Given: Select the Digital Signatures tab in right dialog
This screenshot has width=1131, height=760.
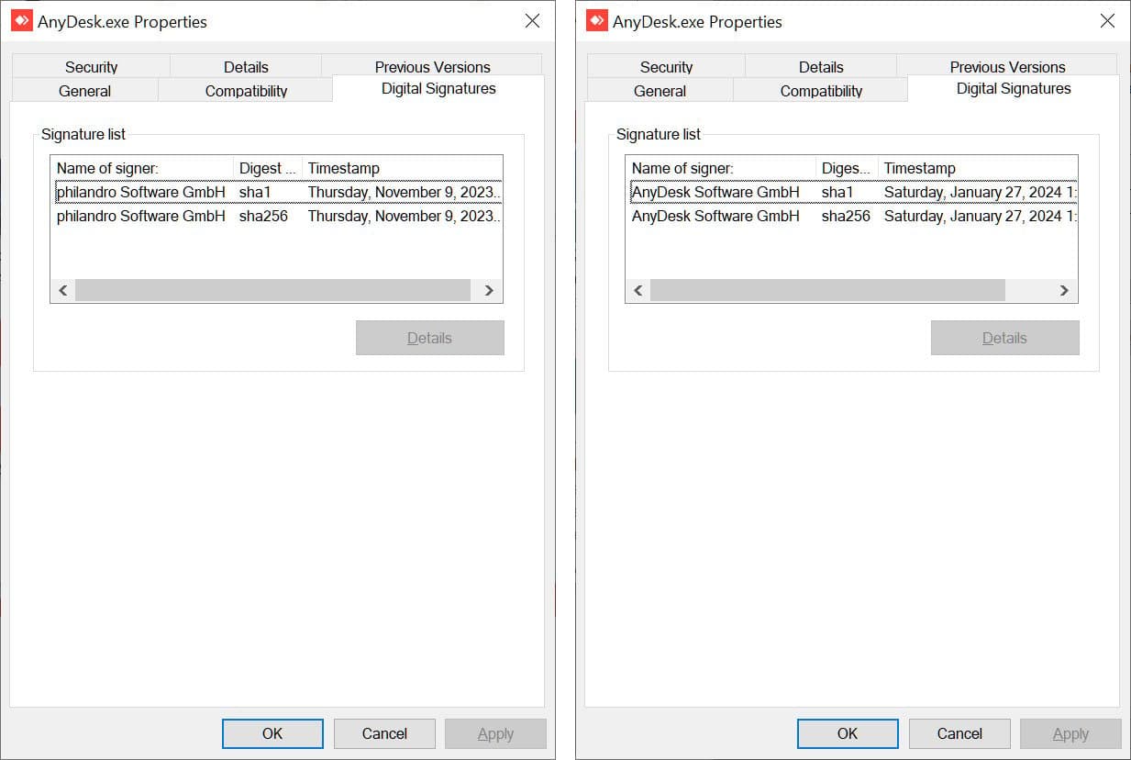Looking at the screenshot, I should coord(1013,88).
